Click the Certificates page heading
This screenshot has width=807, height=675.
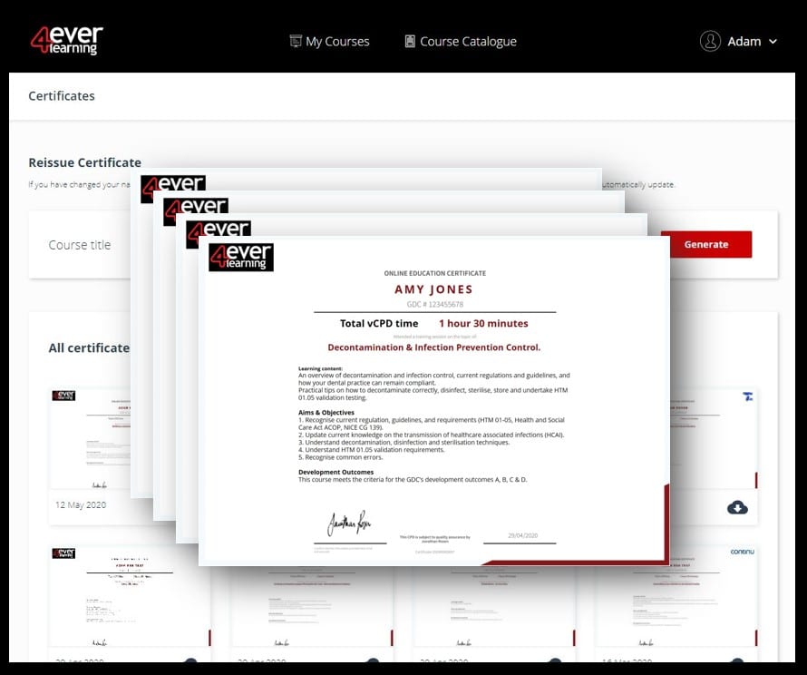click(x=62, y=96)
